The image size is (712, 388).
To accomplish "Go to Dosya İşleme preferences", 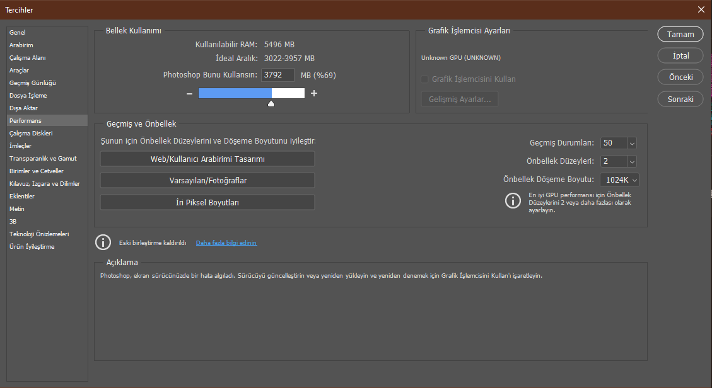I will pyautogui.click(x=47, y=96).
